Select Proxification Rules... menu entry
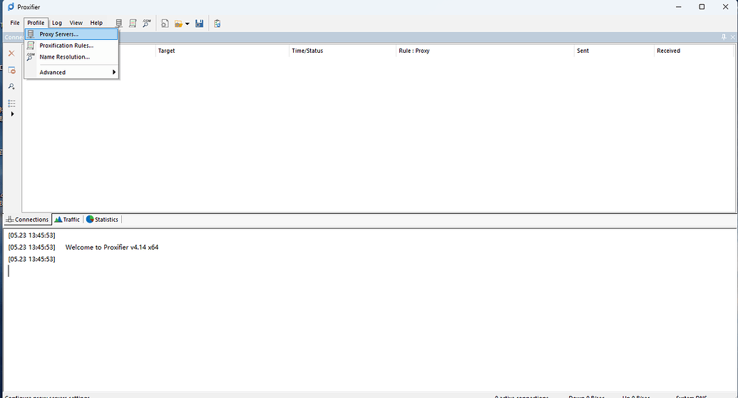Viewport: 738px width, 398px height. coord(71,46)
